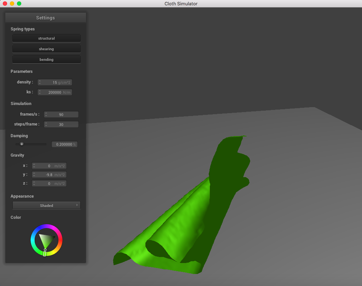Toggle the shearing spring type
Screen dimensions: 362x286
(46, 49)
